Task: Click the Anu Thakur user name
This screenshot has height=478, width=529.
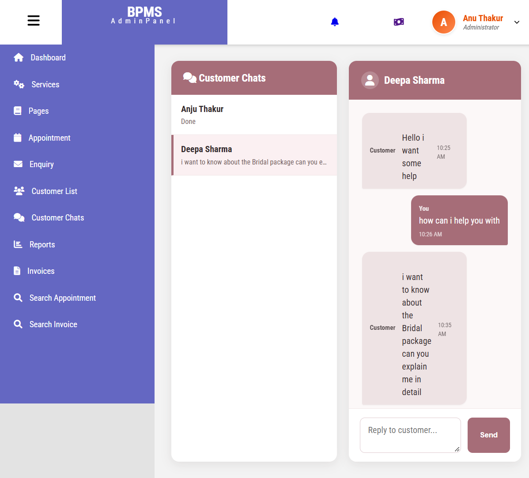Action: [x=483, y=18]
